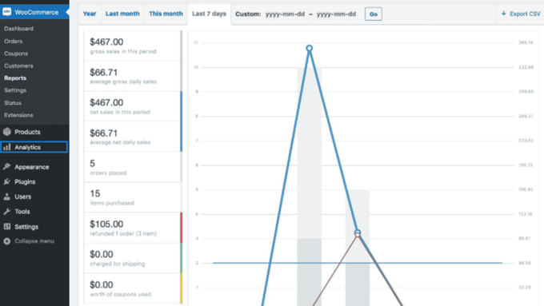This screenshot has height=306, width=544.
Task: Open the Coupons submenu item
Action: (x=16, y=54)
